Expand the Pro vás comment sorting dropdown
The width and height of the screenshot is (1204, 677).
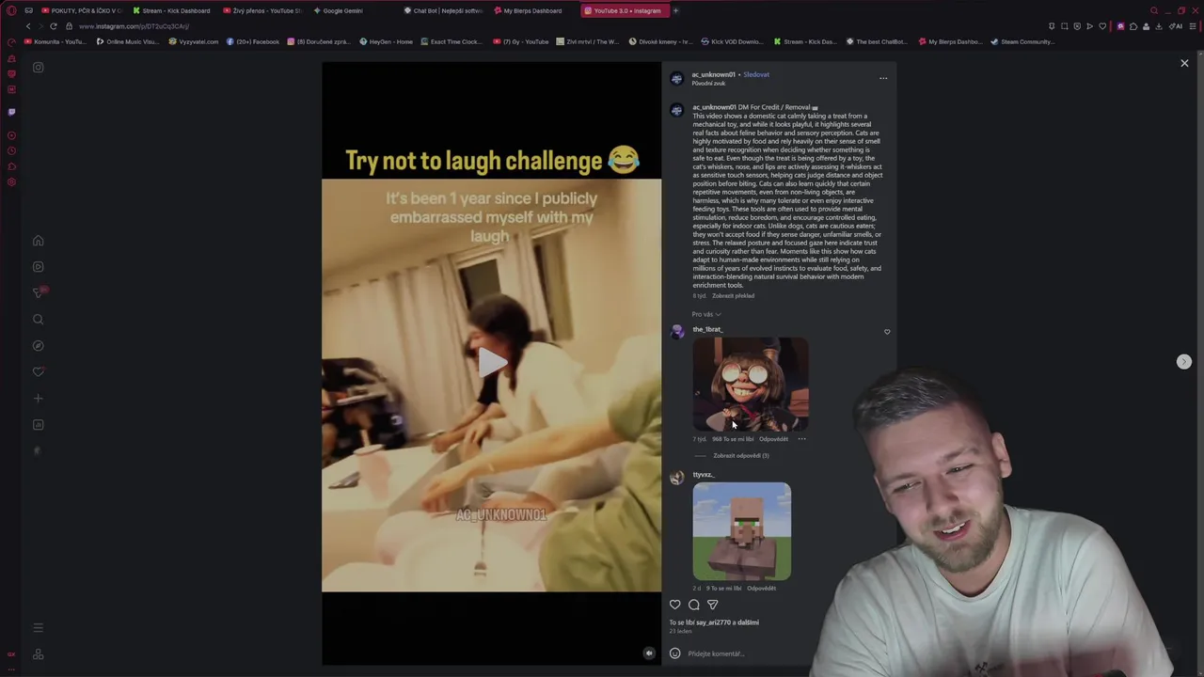(x=706, y=314)
